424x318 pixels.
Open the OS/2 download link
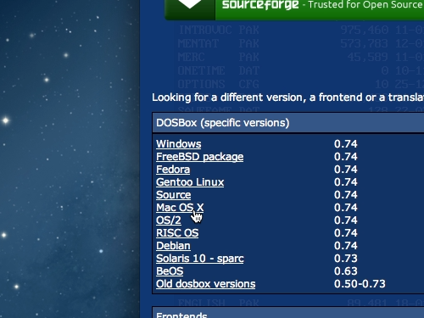point(169,220)
